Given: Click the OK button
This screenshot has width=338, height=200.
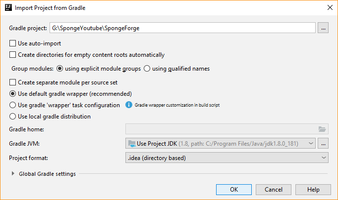Looking at the screenshot, I should coord(234,189).
